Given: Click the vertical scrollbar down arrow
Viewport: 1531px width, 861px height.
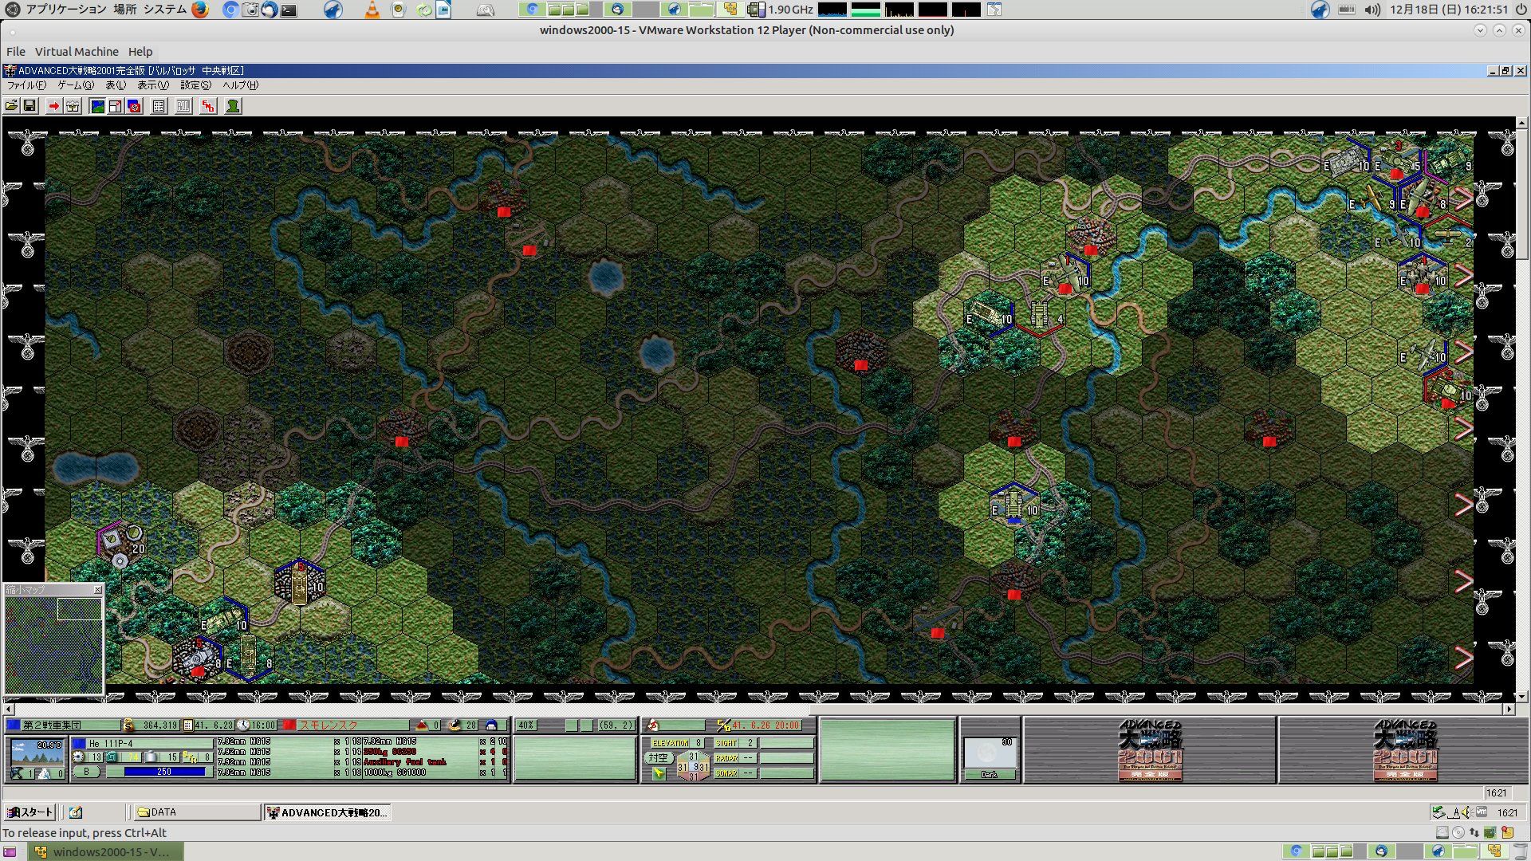Looking at the screenshot, I should [1522, 696].
